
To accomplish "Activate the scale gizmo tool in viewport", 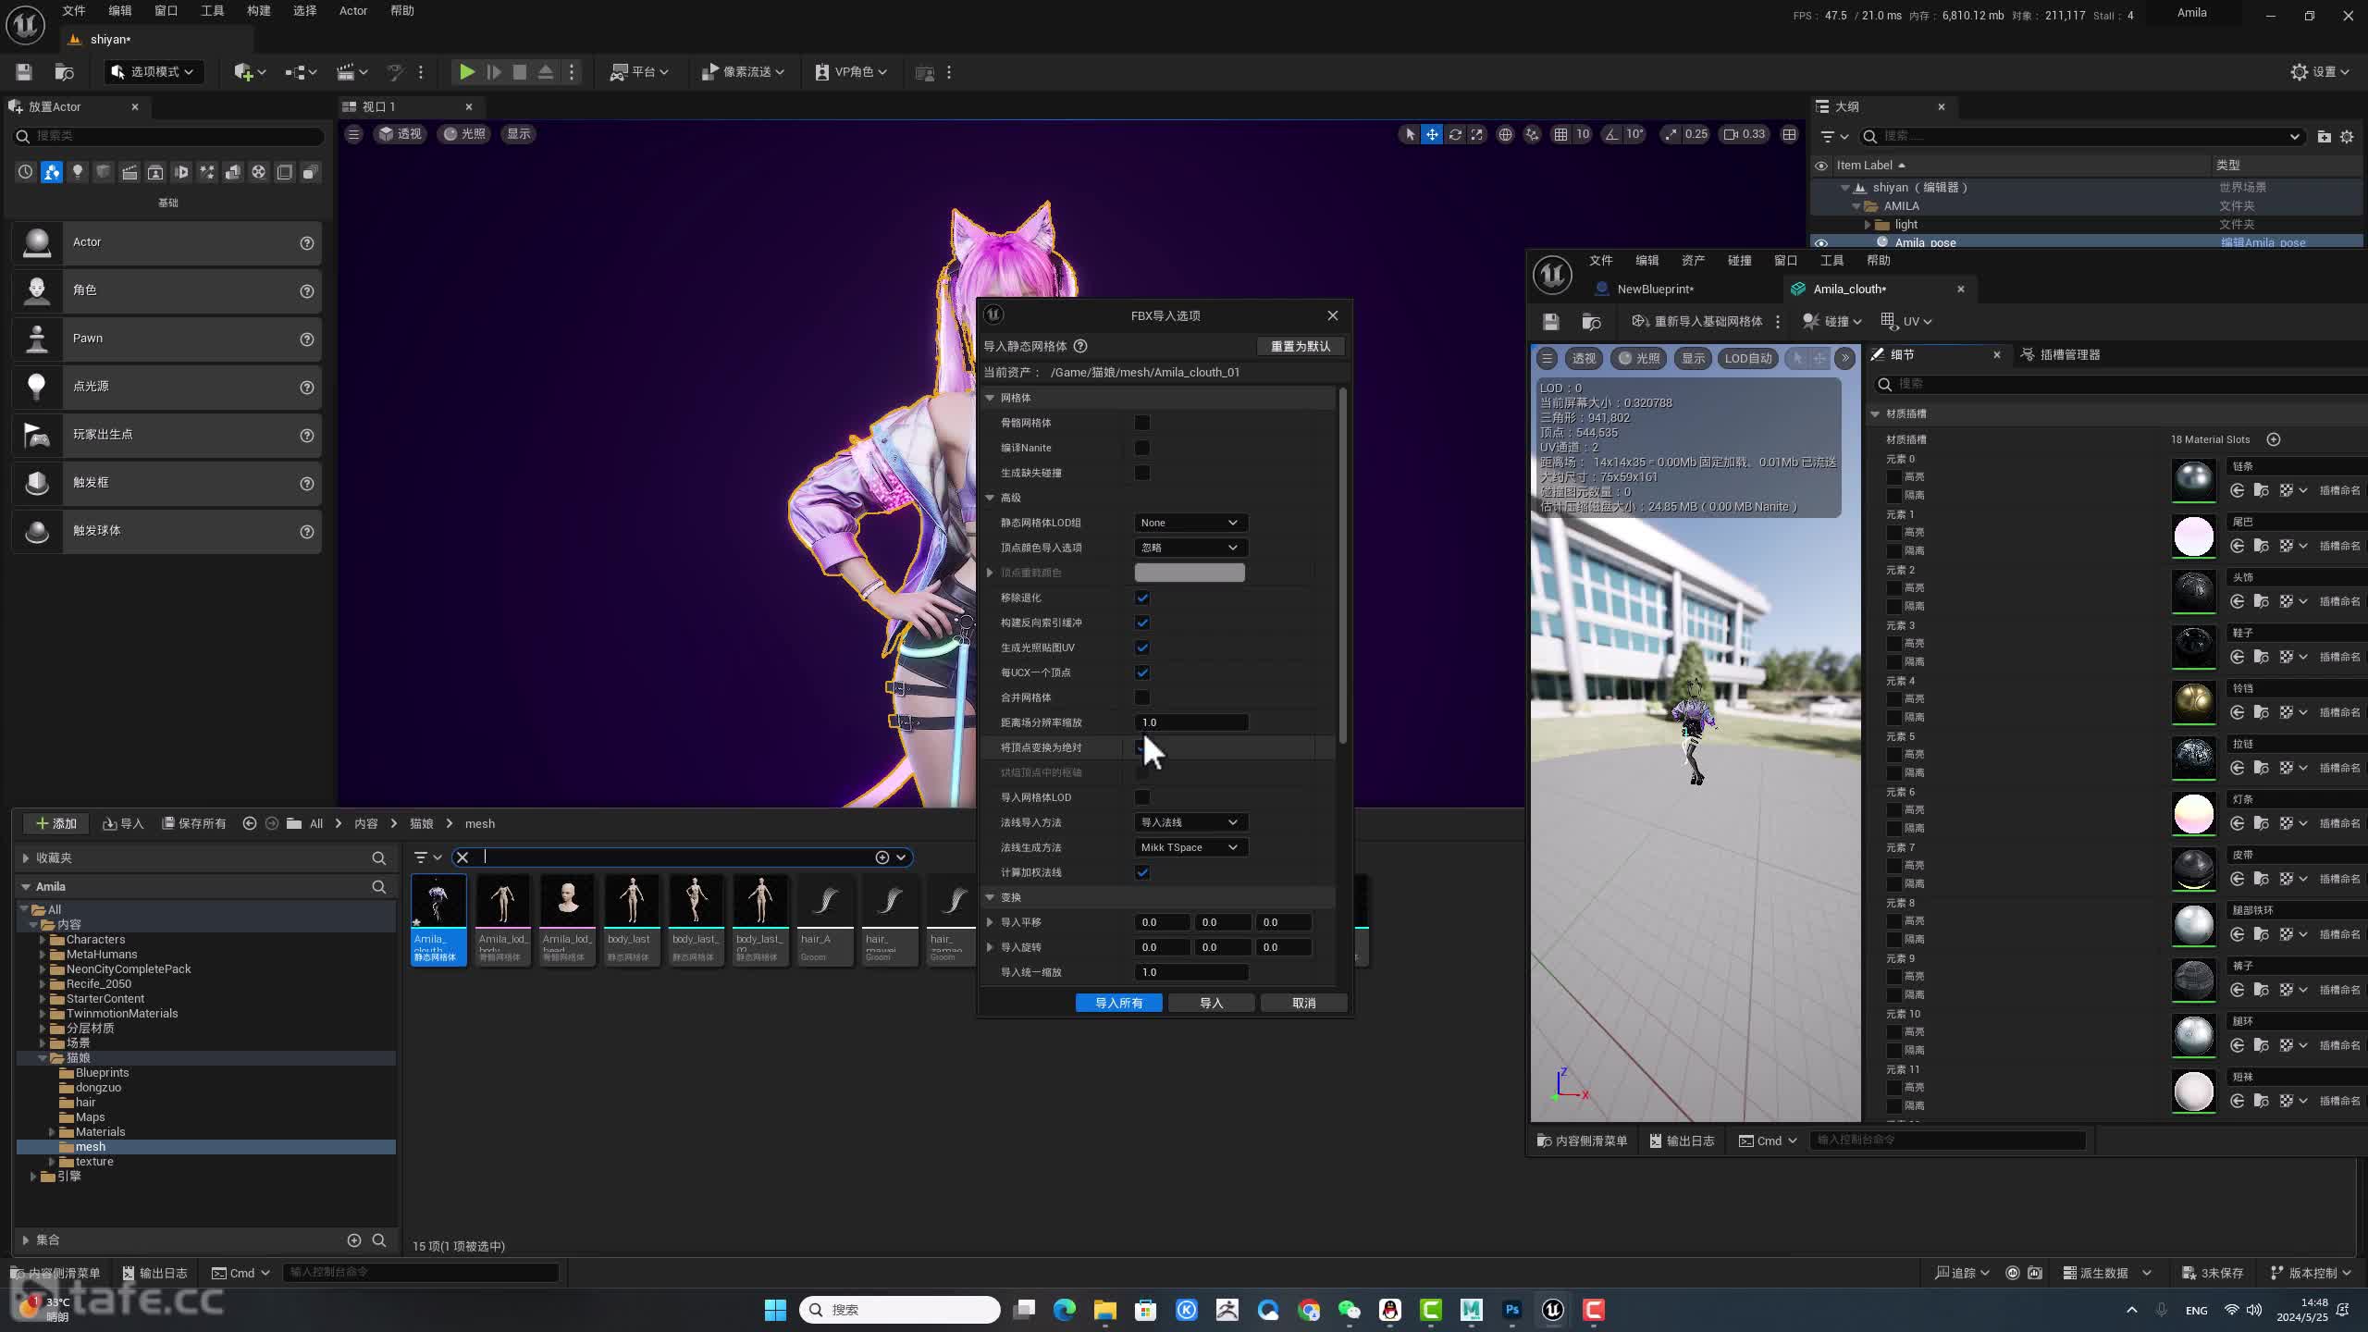I will 1477,134.
